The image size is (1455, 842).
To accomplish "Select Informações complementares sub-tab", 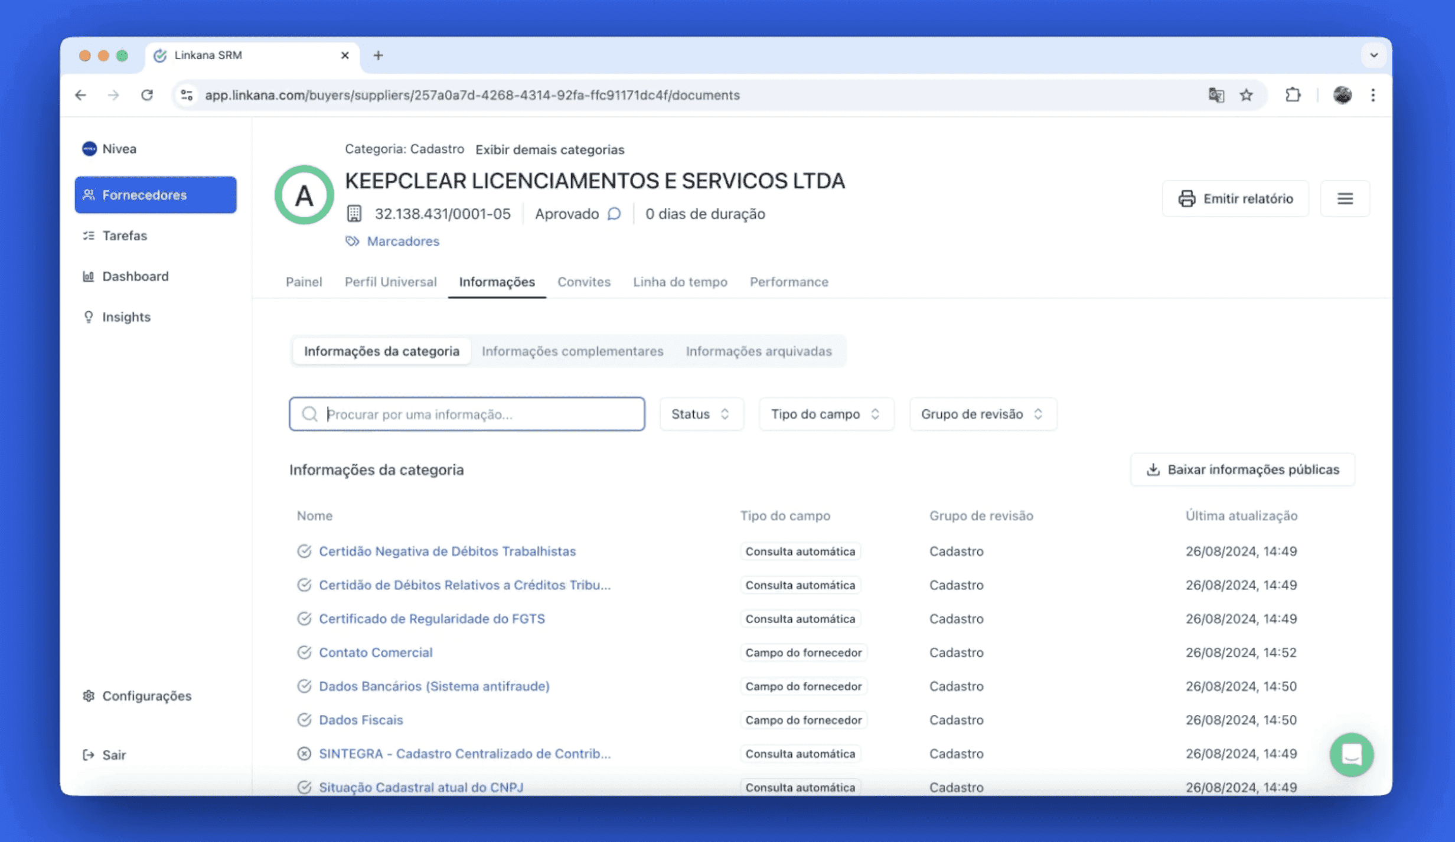I will 572,351.
